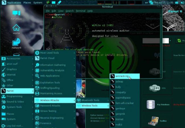This screenshot has height=128, width=185.
Task: Open the Terminal Search menu
Action: point(70,11)
